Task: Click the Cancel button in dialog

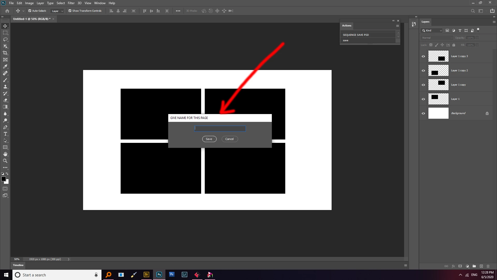Action: point(230,139)
